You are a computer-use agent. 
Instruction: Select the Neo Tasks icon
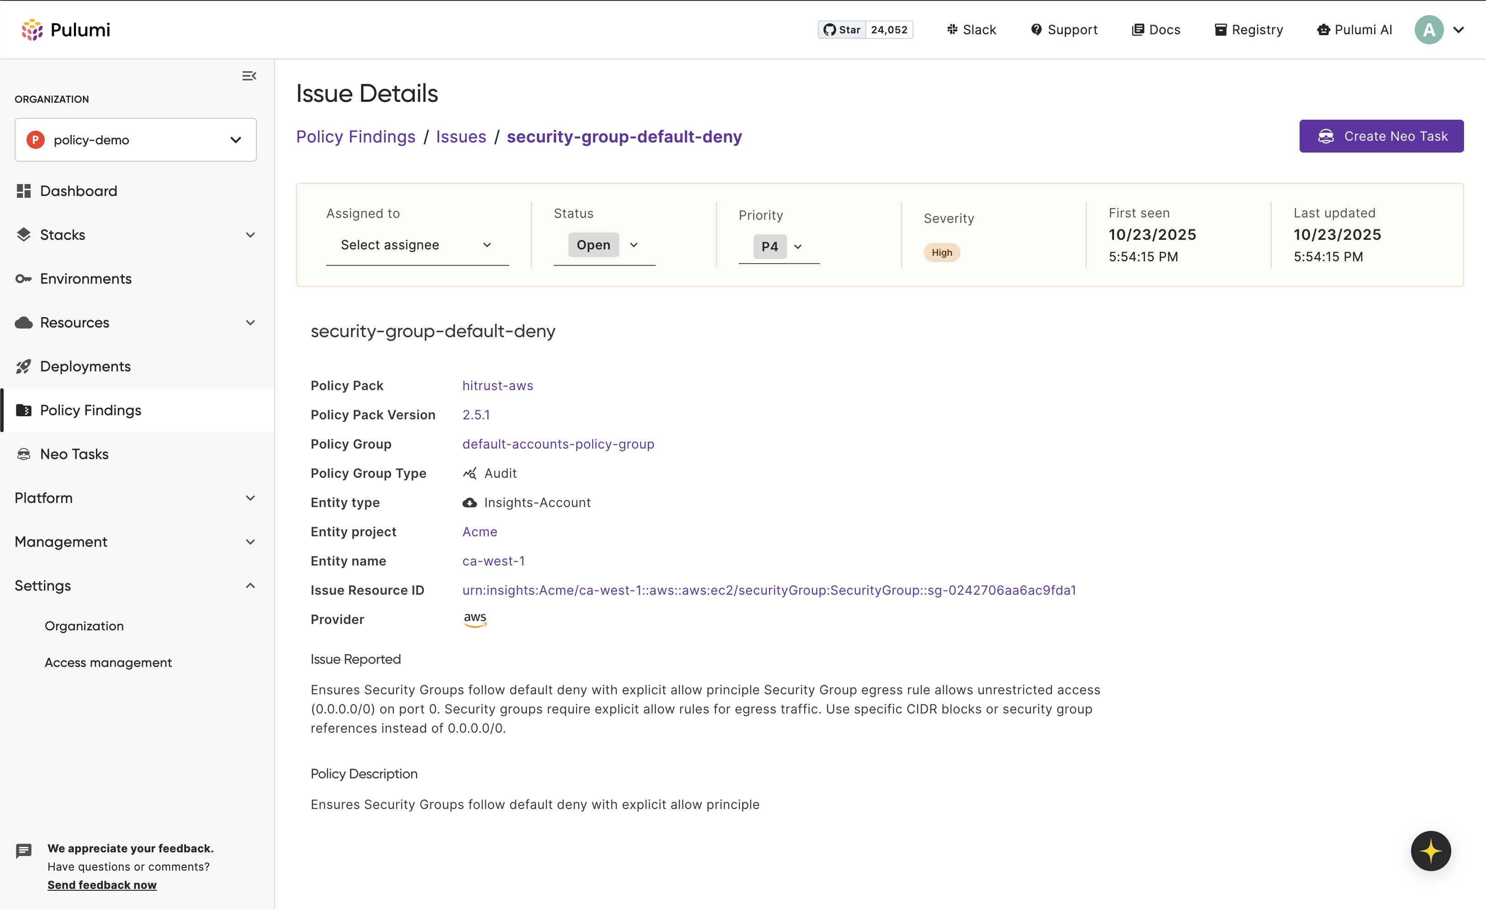(x=24, y=453)
